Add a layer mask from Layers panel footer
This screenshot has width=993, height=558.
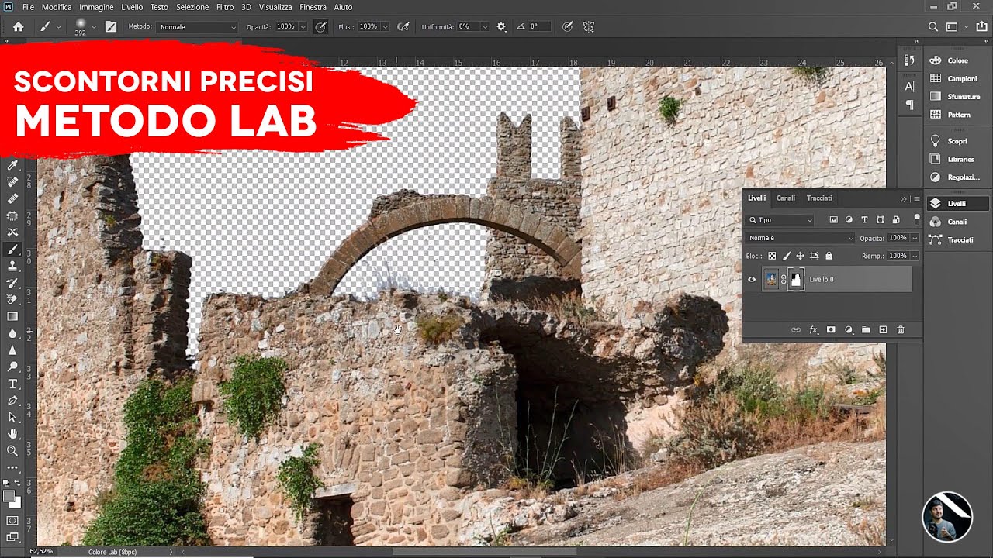click(x=831, y=329)
